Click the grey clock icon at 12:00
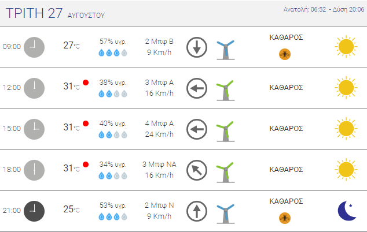Screen dimensions: 367x232 tap(34, 88)
